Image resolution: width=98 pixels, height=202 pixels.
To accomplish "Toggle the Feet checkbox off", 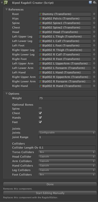I will 40,122.
